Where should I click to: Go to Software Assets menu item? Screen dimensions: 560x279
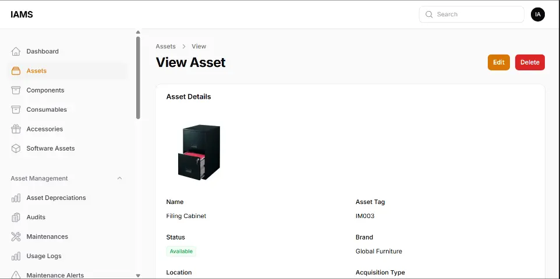click(x=51, y=148)
